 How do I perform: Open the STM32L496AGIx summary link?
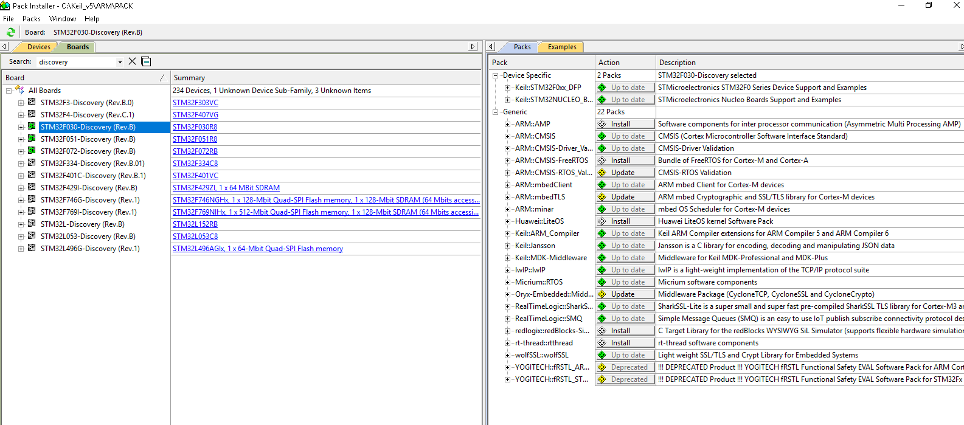[258, 249]
